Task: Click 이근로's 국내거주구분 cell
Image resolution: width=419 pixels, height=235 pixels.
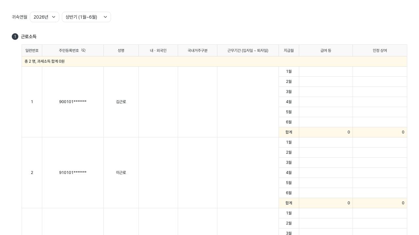Action: point(197,173)
